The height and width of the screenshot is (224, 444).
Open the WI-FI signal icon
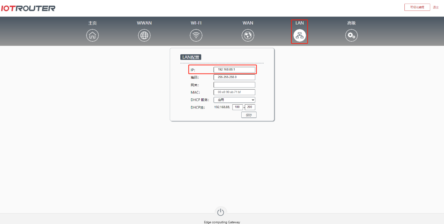pos(196,35)
